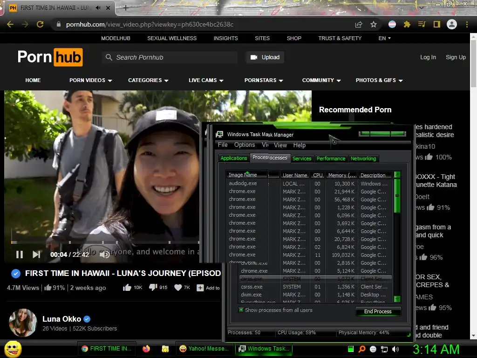
Task: Switch to the Services tab
Action: pos(302,158)
